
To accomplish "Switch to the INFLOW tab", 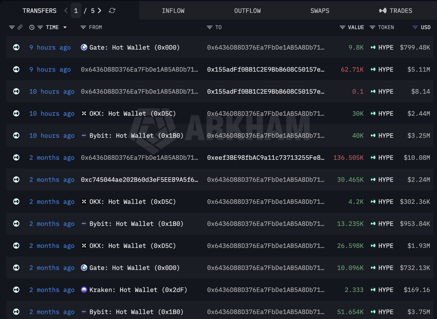I will 173,11.
